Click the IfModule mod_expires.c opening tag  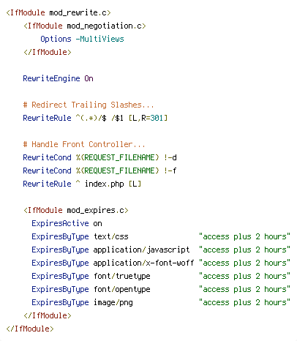point(76,210)
